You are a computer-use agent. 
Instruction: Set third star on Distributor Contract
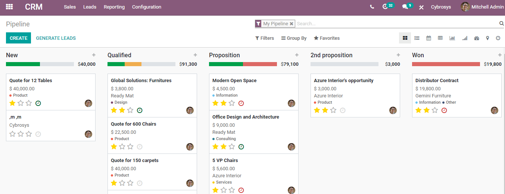(435, 110)
